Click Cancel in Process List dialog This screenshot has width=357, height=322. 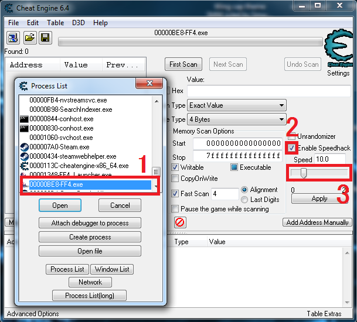tap(120, 205)
